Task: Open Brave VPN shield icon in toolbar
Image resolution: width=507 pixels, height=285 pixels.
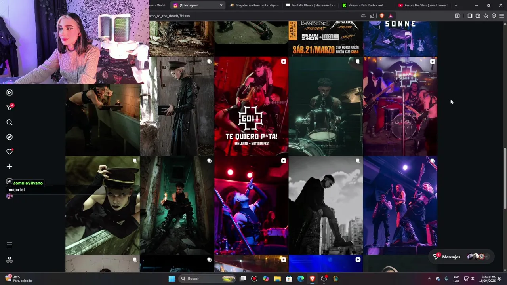Action: (494, 16)
